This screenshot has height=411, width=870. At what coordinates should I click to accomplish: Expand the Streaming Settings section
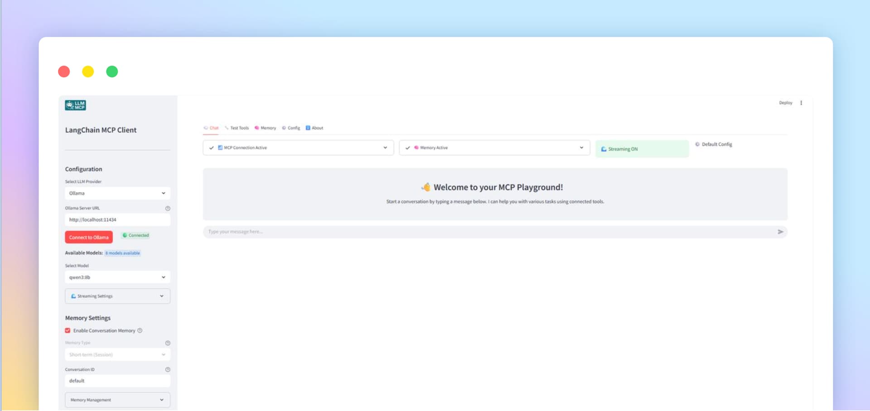point(117,296)
